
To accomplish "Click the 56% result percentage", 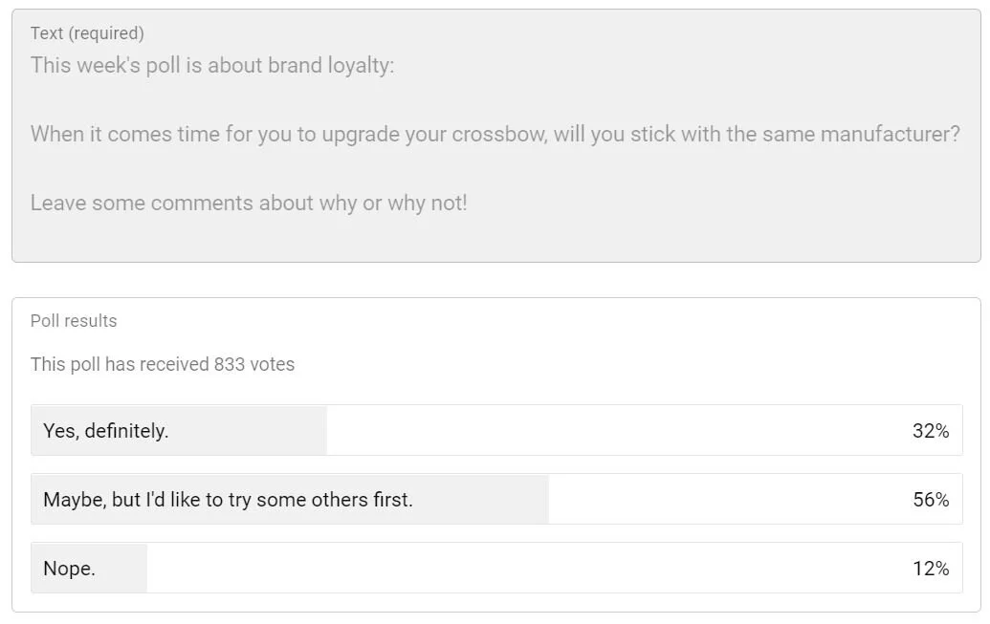I will point(930,500).
